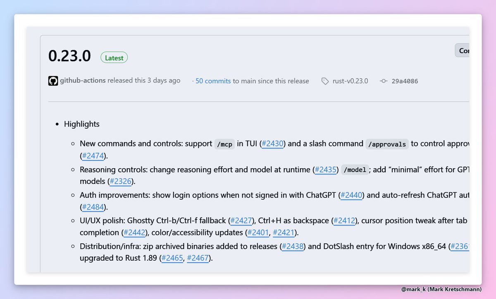
Task: Click the github-actions bot avatar icon
Action: [x=53, y=81]
